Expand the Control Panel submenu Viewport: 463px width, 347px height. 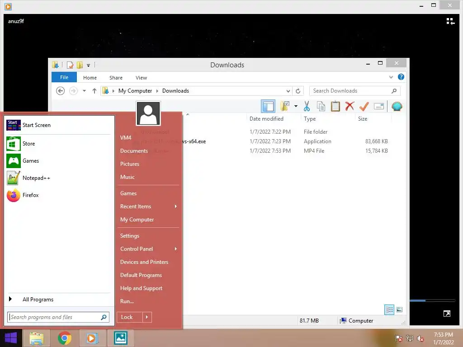pyautogui.click(x=148, y=249)
